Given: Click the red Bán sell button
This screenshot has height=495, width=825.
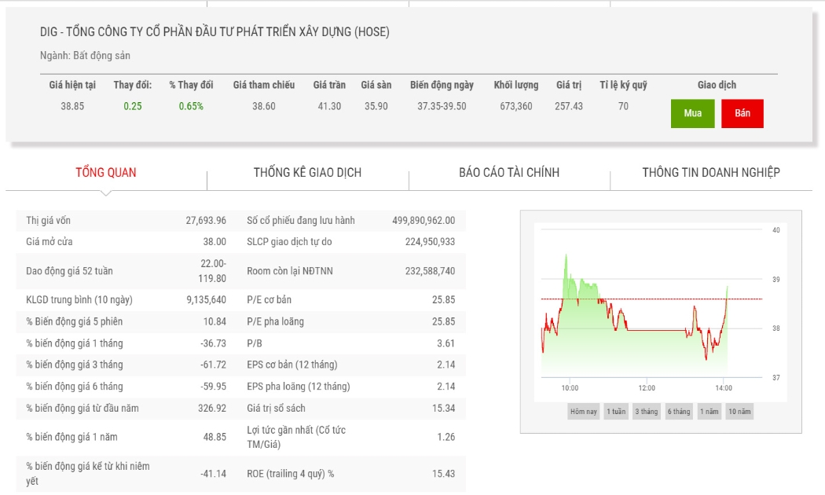Looking at the screenshot, I should point(742,113).
